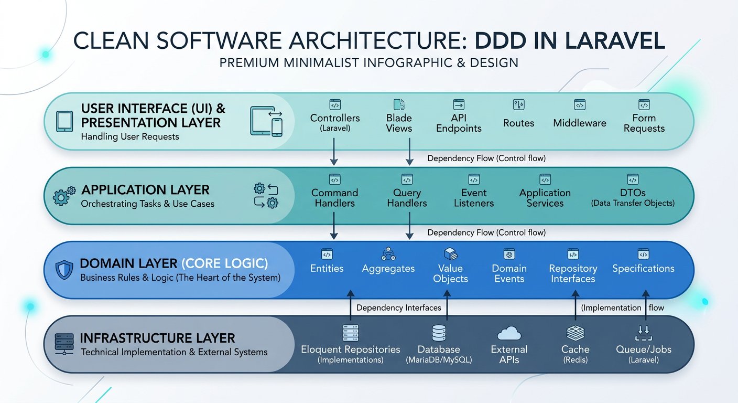
Task: Click the code icon above Specifications
Action: 643,254
